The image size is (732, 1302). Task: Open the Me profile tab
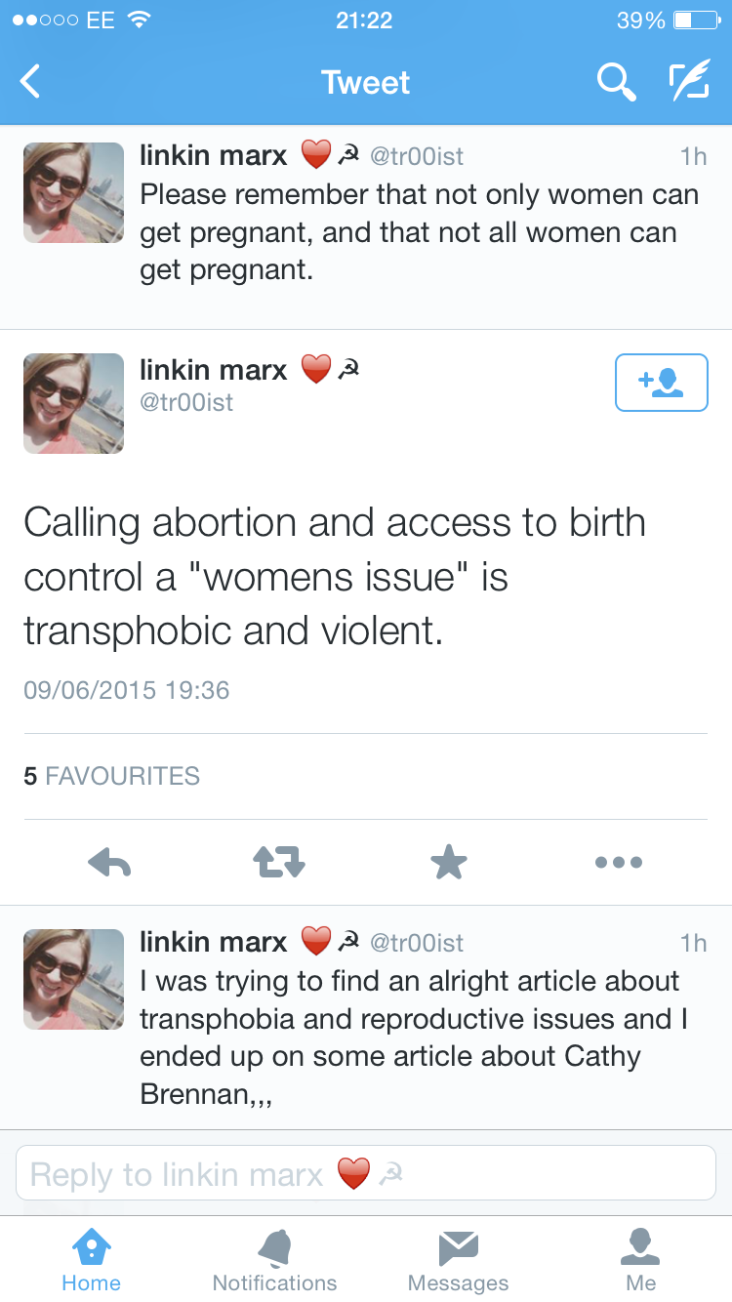coord(640,1260)
